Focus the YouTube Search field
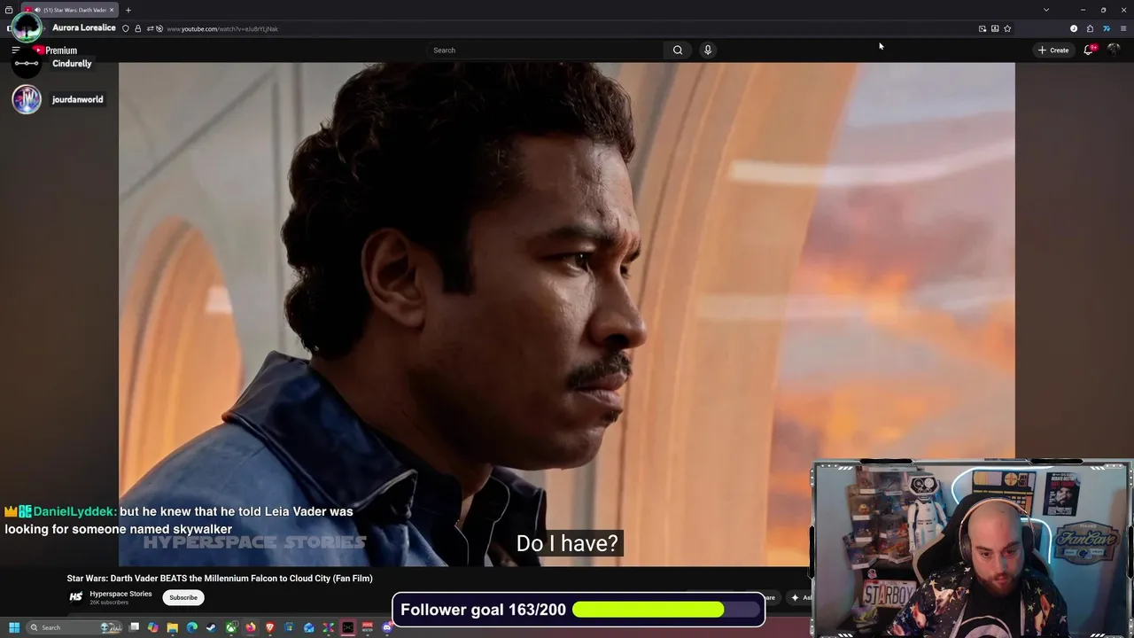 (x=545, y=51)
